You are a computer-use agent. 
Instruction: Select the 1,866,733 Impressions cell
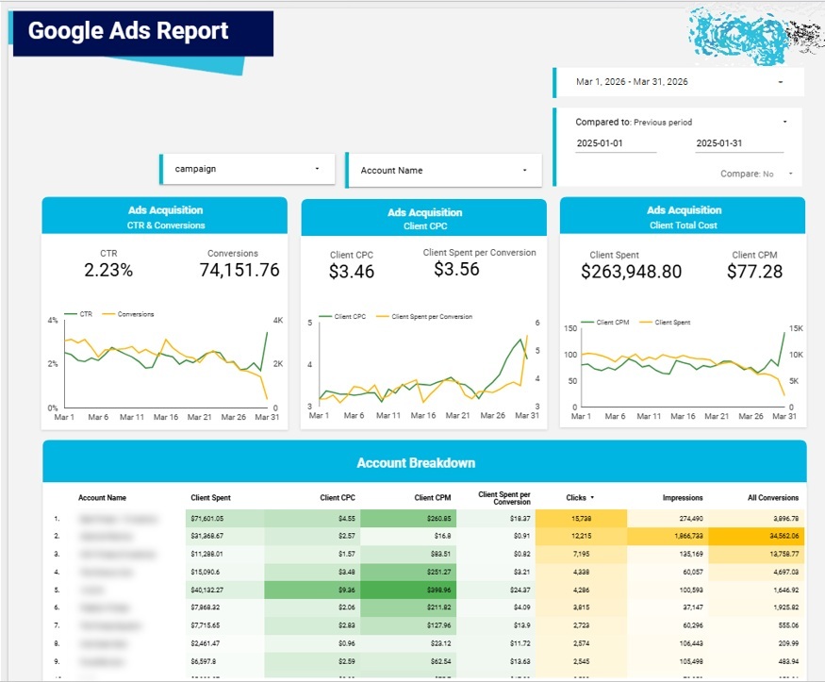[x=668, y=536]
